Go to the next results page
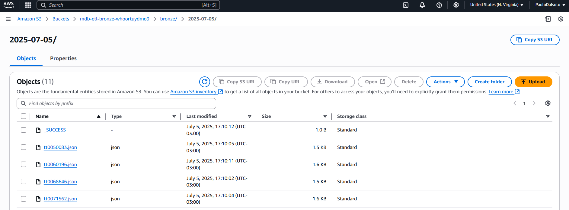The image size is (569, 210). click(534, 103)
